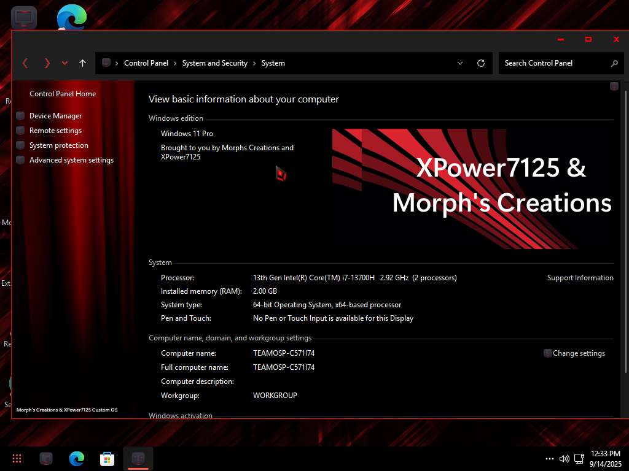This screenshot has width=629, height=471.
Task: Open Advanced system settings link
Action: [71, 160]
